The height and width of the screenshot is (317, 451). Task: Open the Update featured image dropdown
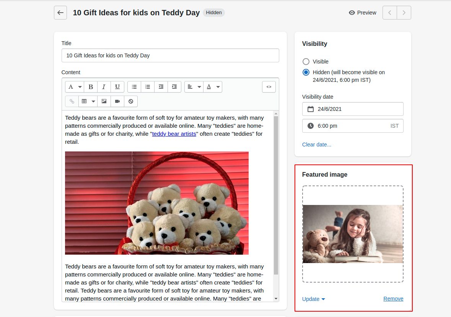point(313,299)
